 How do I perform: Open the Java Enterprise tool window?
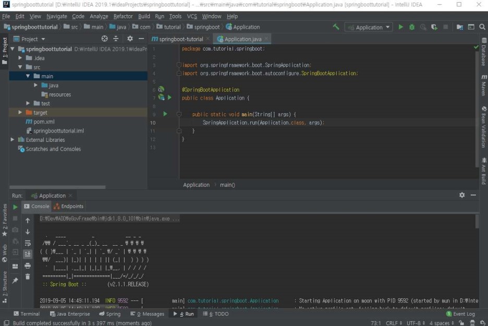point(70,314)
